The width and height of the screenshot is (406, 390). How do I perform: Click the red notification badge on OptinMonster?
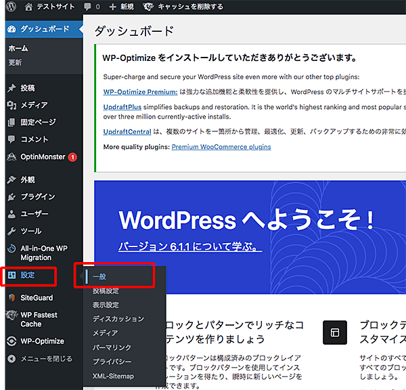point(72,157)
